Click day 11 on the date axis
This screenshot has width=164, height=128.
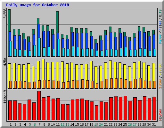click(58, 124)
